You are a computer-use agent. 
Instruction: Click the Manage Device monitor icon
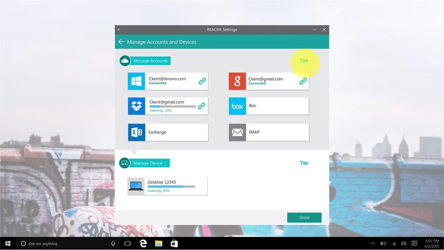pyautogui.click(x=125, y=163)
